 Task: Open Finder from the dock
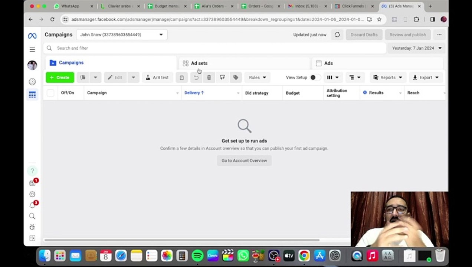[x=45, y=256]
